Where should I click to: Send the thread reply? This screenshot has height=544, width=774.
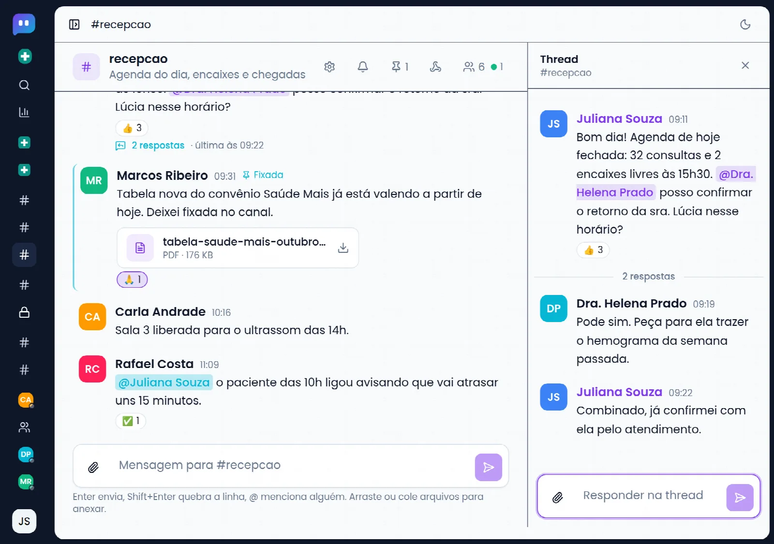(740, 497)
